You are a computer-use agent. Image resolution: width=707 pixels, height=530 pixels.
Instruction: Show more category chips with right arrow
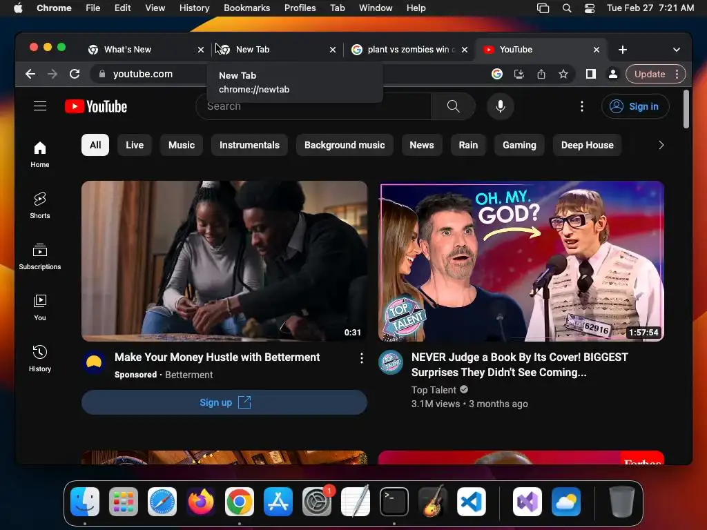[661, 145]
